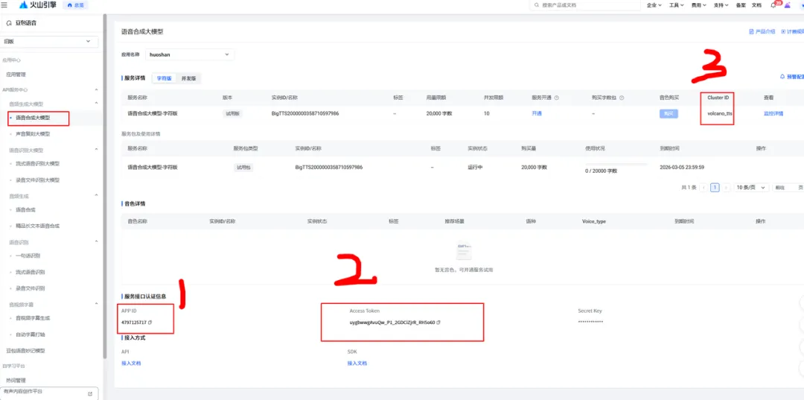The image size is (804, 400).
Task: Click the 产品介绍 document icon
Action: coord(752,31)
